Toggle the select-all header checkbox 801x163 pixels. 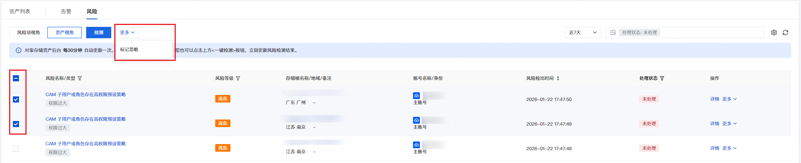tap(16, 78)
